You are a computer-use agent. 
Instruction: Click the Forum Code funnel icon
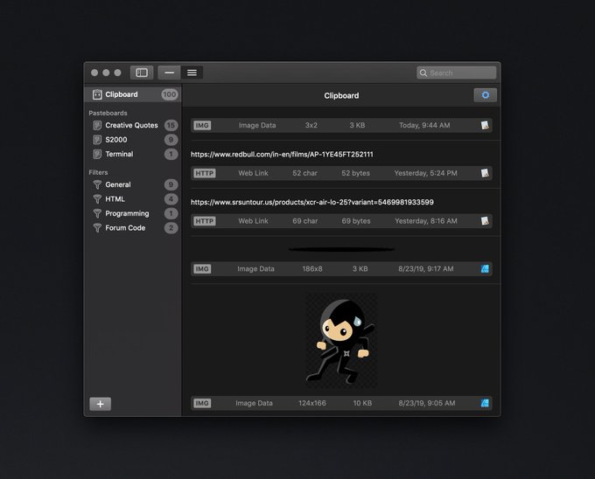tap(97, 228)
